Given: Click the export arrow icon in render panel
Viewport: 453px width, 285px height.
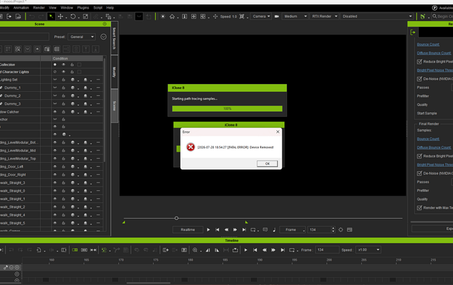Looking at the screenshot, I should [x=413, y=32].
